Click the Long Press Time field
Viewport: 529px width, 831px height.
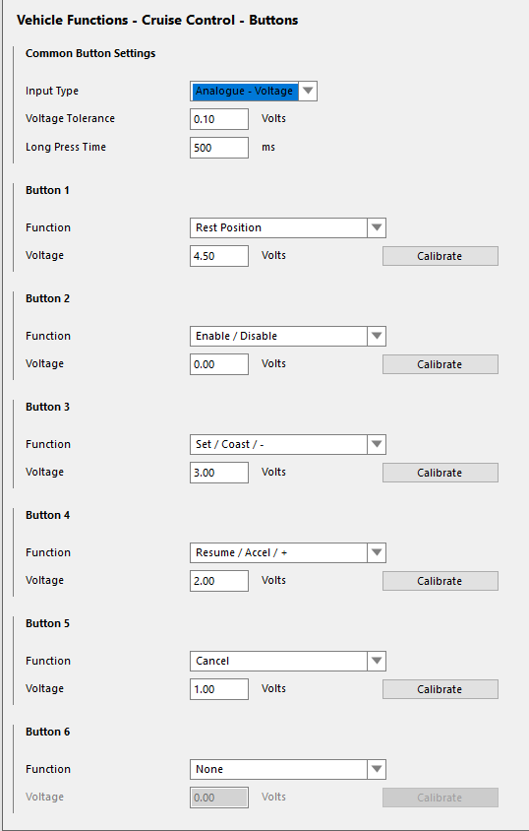pyautogui.click(x=219, y=148)
